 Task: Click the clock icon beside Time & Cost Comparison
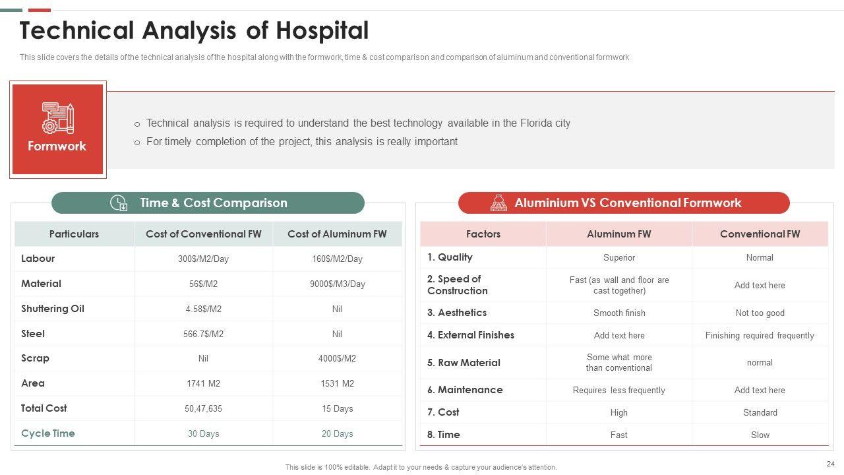119,203
